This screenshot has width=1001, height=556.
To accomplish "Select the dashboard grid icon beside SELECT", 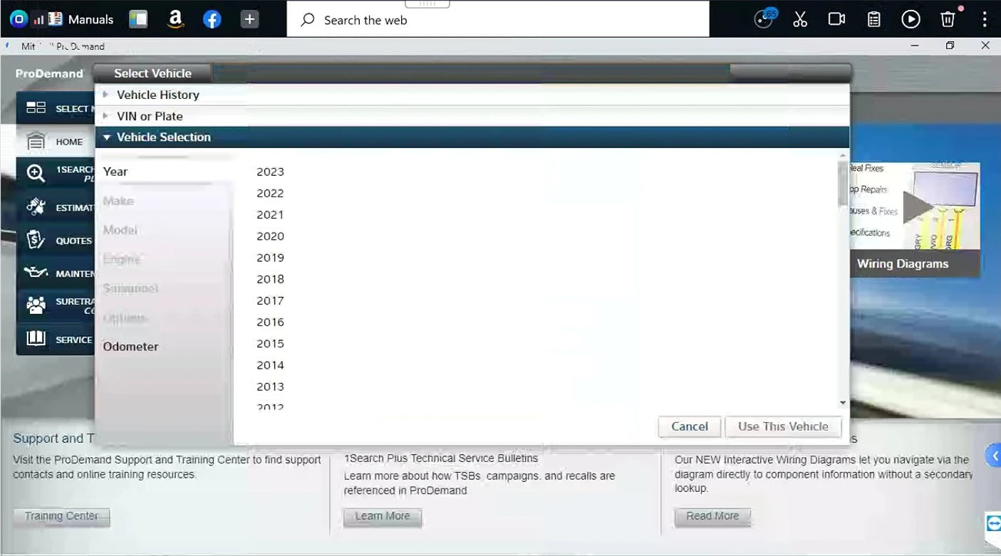I will [x=35, y=107].
